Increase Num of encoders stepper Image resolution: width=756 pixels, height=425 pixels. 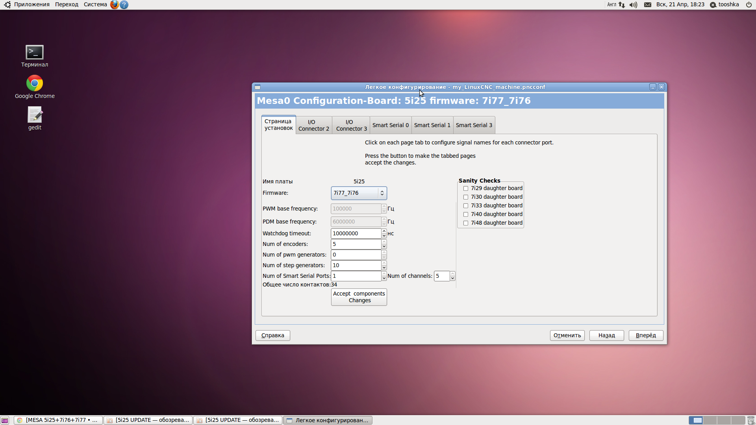pyautogui.click(x=384, y=242)
